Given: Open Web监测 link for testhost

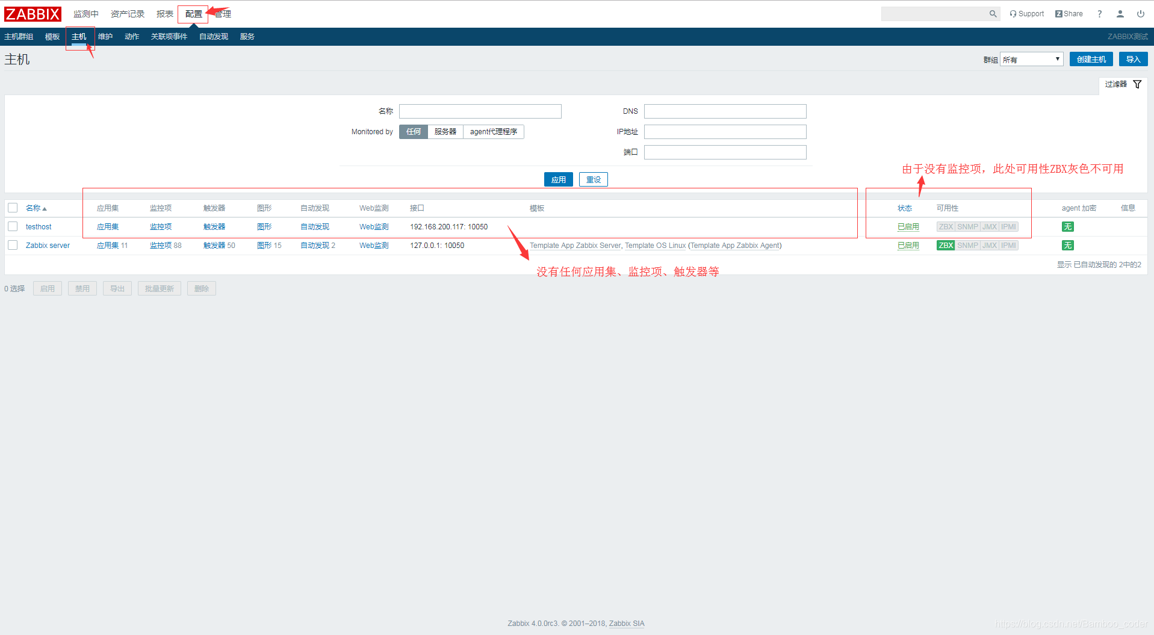Looking at the screenshot, I should coord(374,227).
